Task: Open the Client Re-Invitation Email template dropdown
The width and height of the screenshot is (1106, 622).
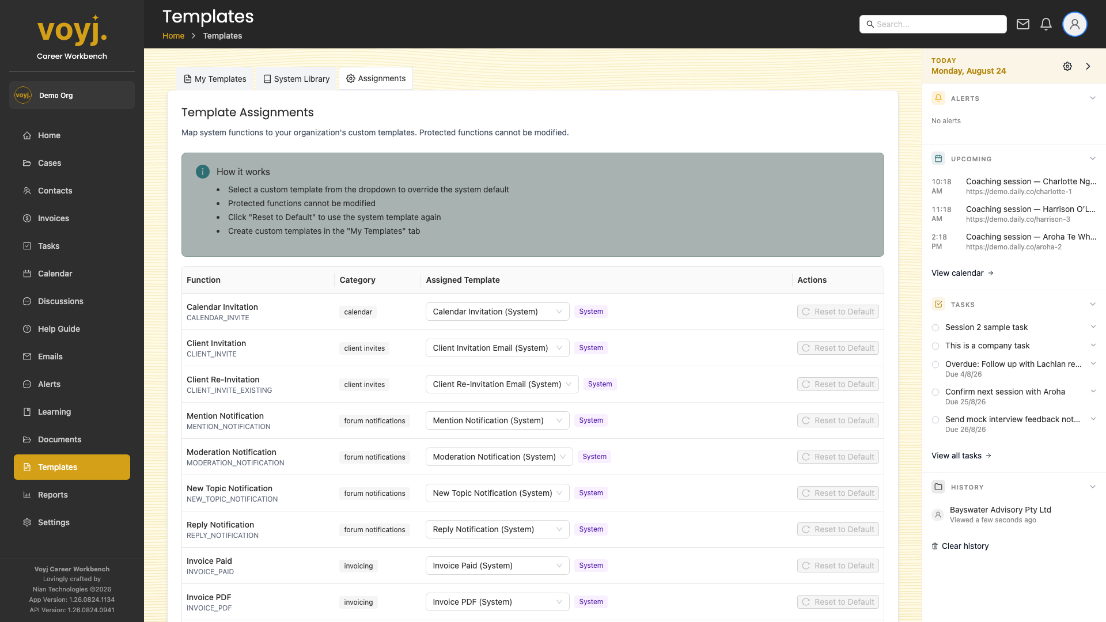Action: [502, 384]
